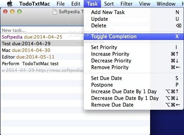Screen dimensions: 184x135
Task: Open the View menu
Action: click(x=145, y=4)
